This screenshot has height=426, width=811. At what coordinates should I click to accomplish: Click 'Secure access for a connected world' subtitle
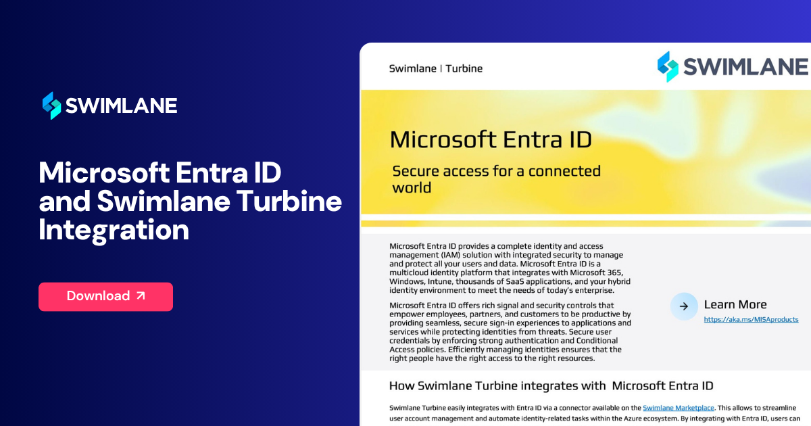[x=496, y=179]
